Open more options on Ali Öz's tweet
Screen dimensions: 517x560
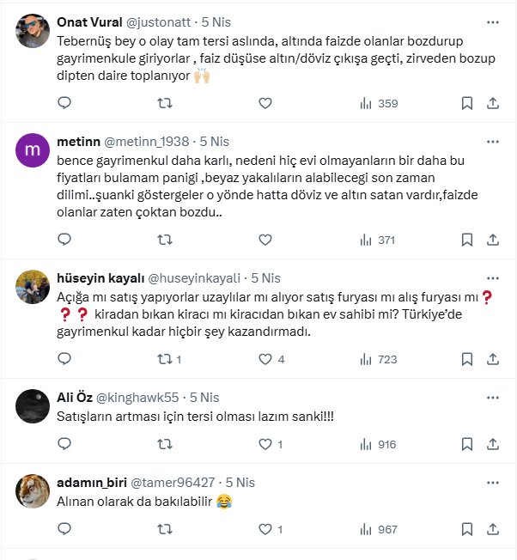tap(492, 398)
